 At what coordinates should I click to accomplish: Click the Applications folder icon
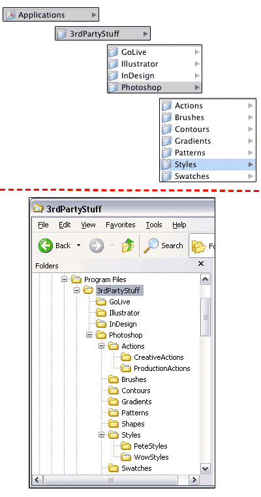pyautogui.click(x=11, y=15)
